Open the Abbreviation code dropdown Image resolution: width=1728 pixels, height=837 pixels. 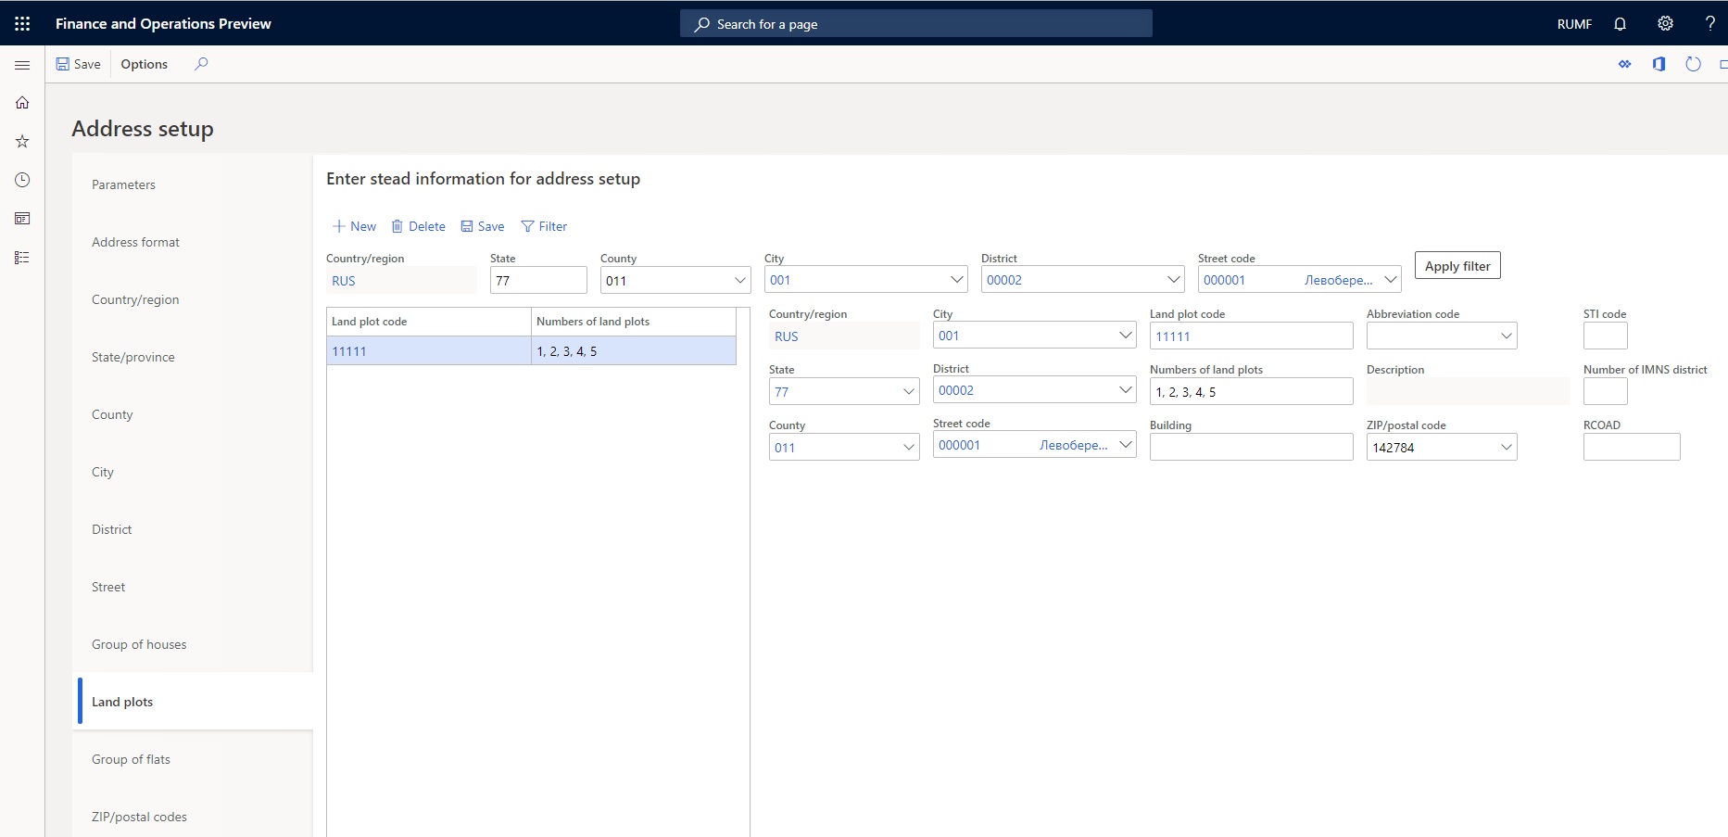tap(1505, 336)
